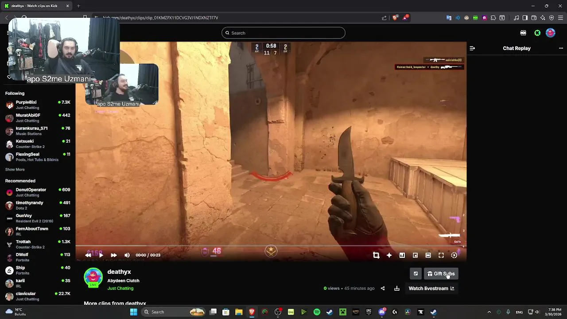This screenshot has height=319, width=567.
Task: Open Google Translate extension icon
Action: [x=449, y=18]
